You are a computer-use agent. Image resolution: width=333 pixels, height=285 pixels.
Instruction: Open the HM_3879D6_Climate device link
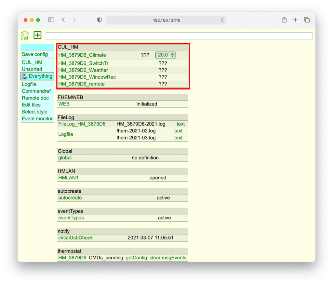pos(82,55)
